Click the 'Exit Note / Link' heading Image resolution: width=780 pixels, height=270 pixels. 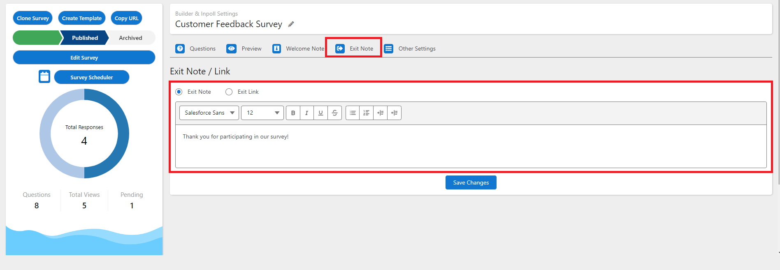click(x=200, y=72)
